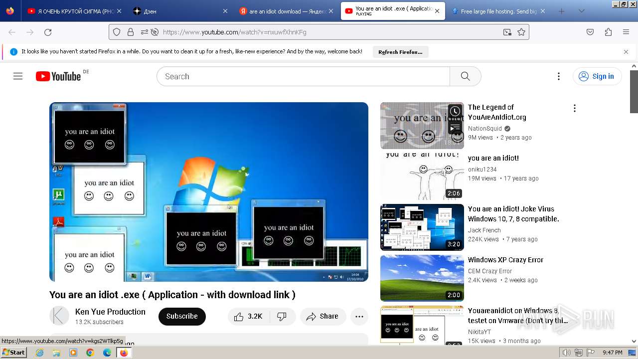This screenshot has width=638, height=359.
Task: Focus the YouTube Search input field
Action: 303,76
